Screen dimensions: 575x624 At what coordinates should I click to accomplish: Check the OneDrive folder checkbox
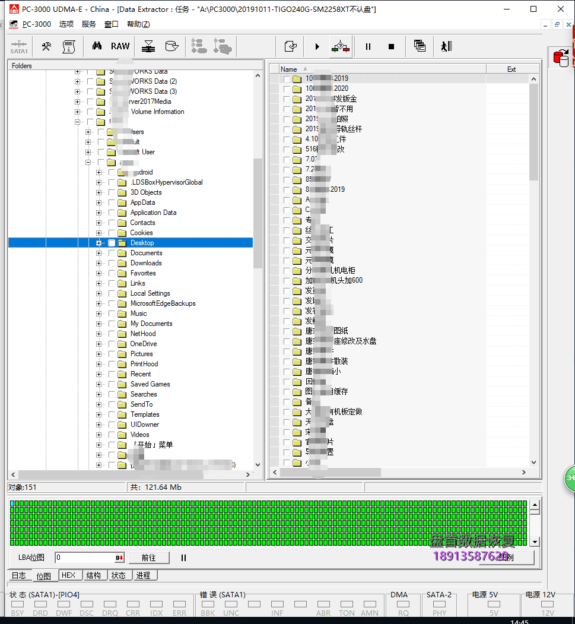[x=112, y=344]
